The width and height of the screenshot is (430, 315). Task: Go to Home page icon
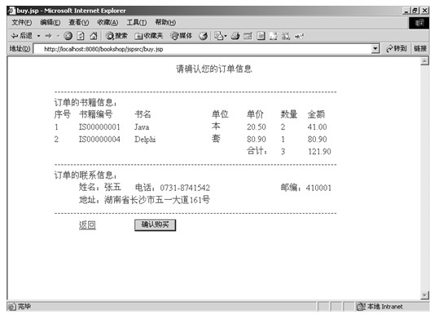(94, 36)
